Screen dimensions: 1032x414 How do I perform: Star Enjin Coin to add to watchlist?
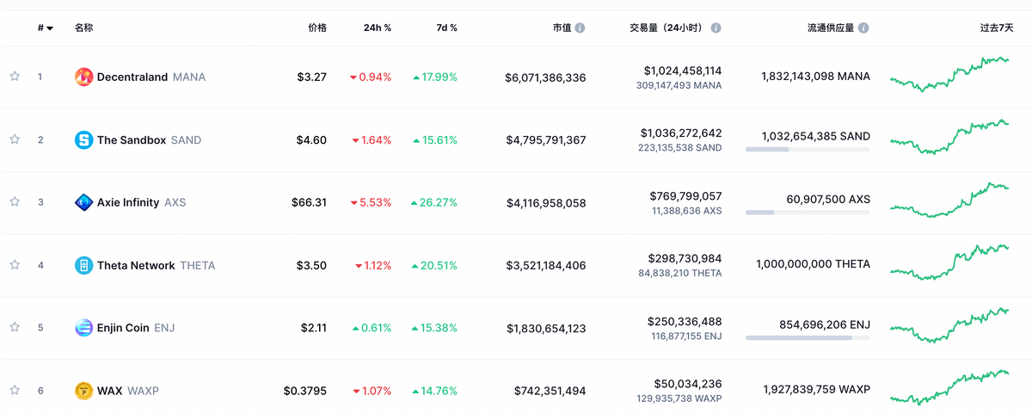[15, 328]
